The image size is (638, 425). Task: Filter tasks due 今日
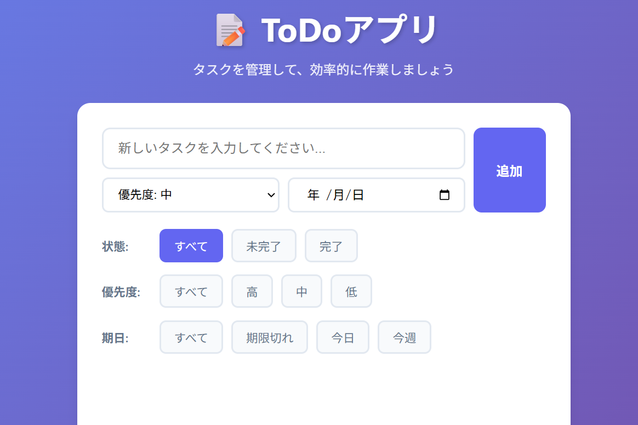(343, 337)
